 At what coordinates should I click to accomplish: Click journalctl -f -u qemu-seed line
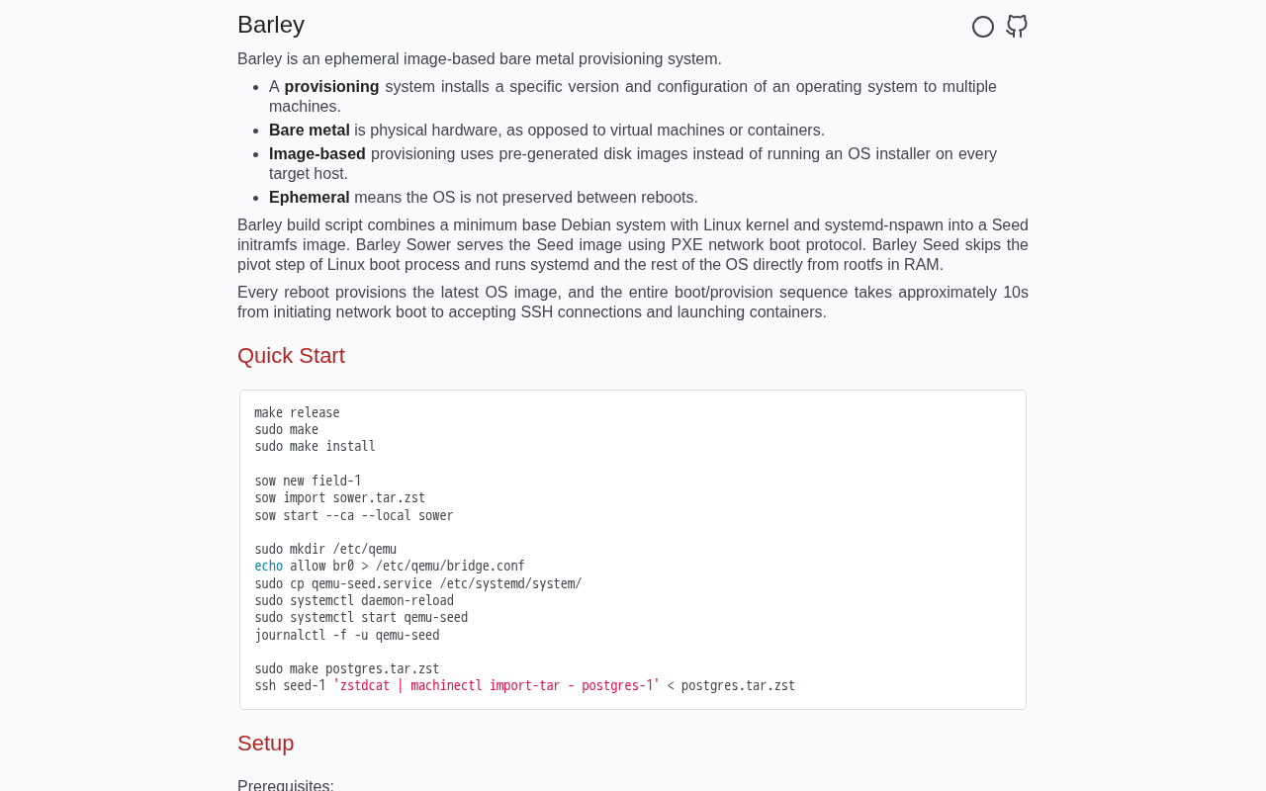[x=347, y=636]
